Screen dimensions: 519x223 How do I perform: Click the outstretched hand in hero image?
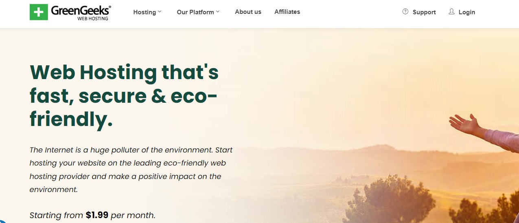[465, 124]
